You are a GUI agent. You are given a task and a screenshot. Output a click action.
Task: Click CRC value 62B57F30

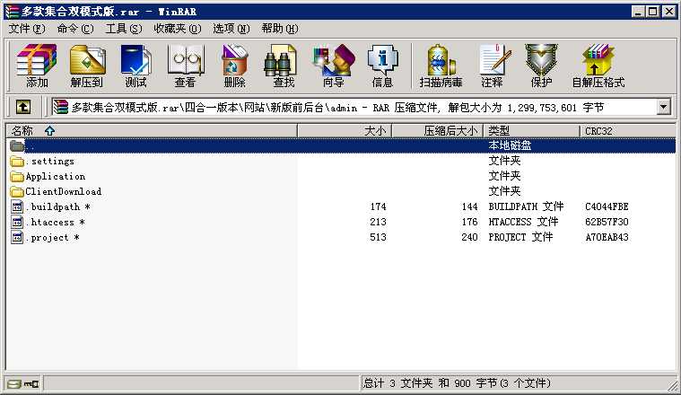pos(607,222)
